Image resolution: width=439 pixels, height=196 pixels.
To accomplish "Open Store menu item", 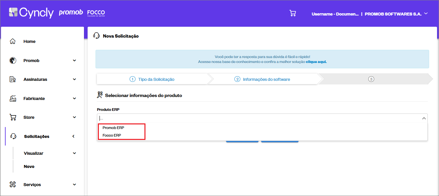I will [x=29, y=117].
